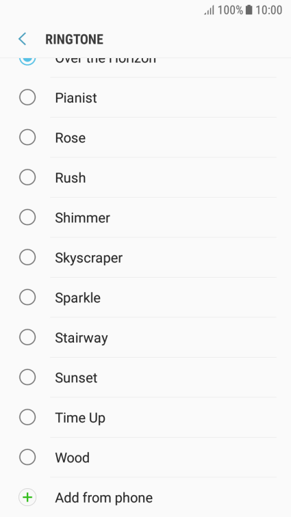The image size is (291, 517).
Task: Choose the Rush ringtone radio button
Action: (x=27, y=177)
